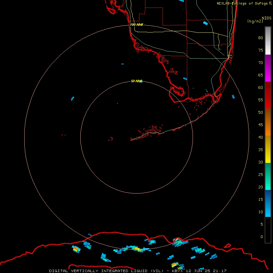Pick the purple-magenta segment of the color bar
273x273 pixels.
268,68
